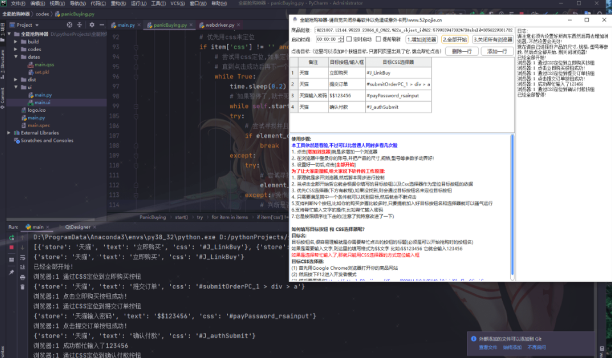Switch to QtDesigner run tab

click(77, 227)
